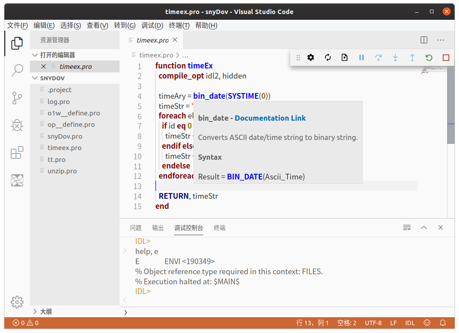Step into in debug toolbar

pos(395,57)
